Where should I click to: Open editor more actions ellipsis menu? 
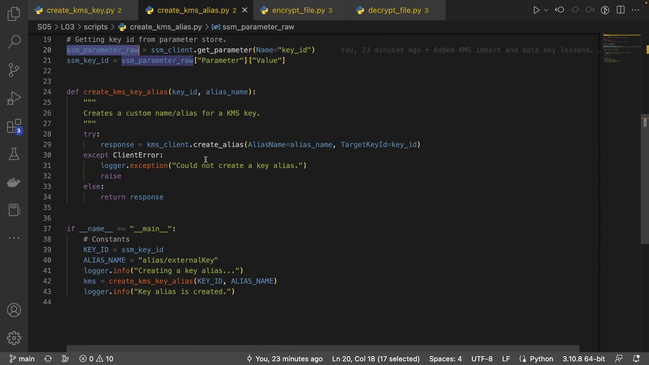[x=635, y=10]
